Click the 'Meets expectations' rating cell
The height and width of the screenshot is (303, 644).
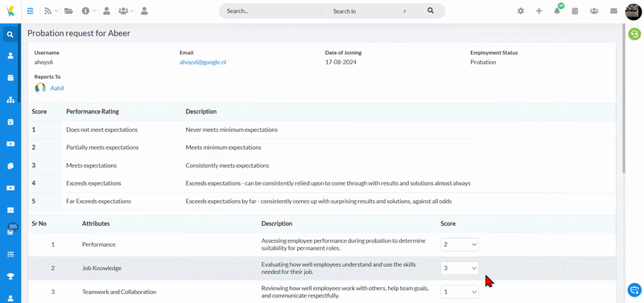[91, 166]
